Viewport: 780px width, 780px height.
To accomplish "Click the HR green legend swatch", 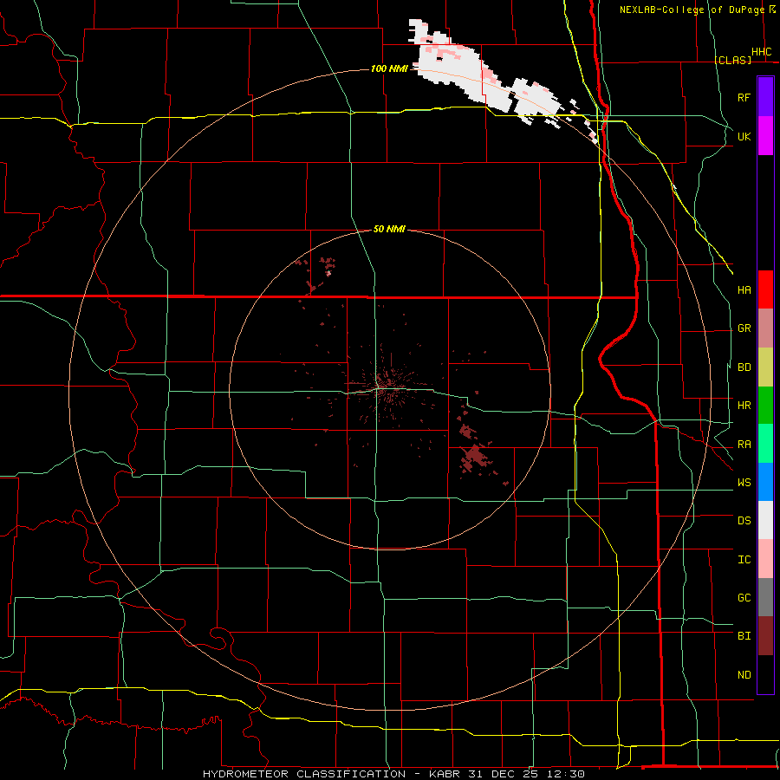I will click(x=765, y=406).
